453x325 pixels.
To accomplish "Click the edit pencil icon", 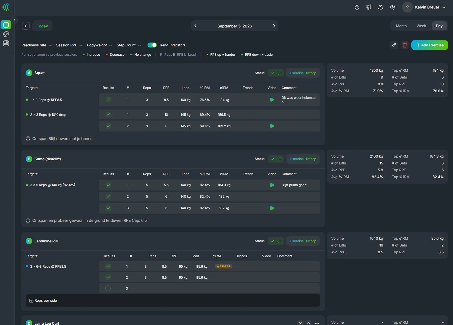I will click(394, 45).
